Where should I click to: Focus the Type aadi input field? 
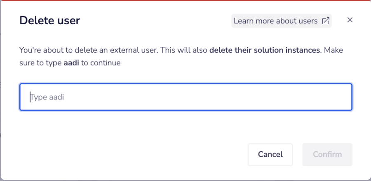[185, 97]
